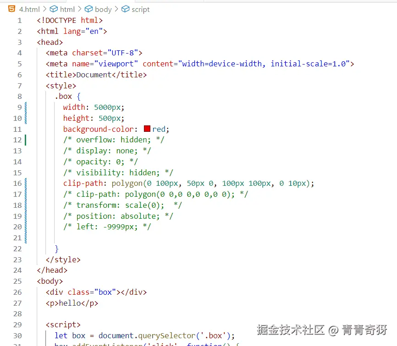Click the html symbol icon in breadcrumb
The width and height of the screenshot is (397, 346).
coord(54,9)
